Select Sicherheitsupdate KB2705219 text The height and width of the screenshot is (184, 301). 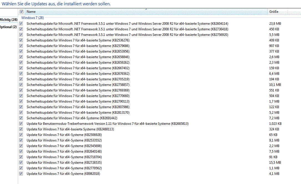pos(78,79)
